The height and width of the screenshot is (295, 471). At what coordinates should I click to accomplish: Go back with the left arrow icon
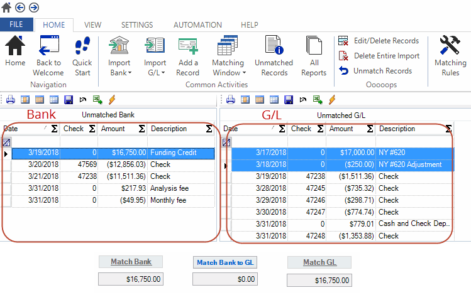pos(20,7)
